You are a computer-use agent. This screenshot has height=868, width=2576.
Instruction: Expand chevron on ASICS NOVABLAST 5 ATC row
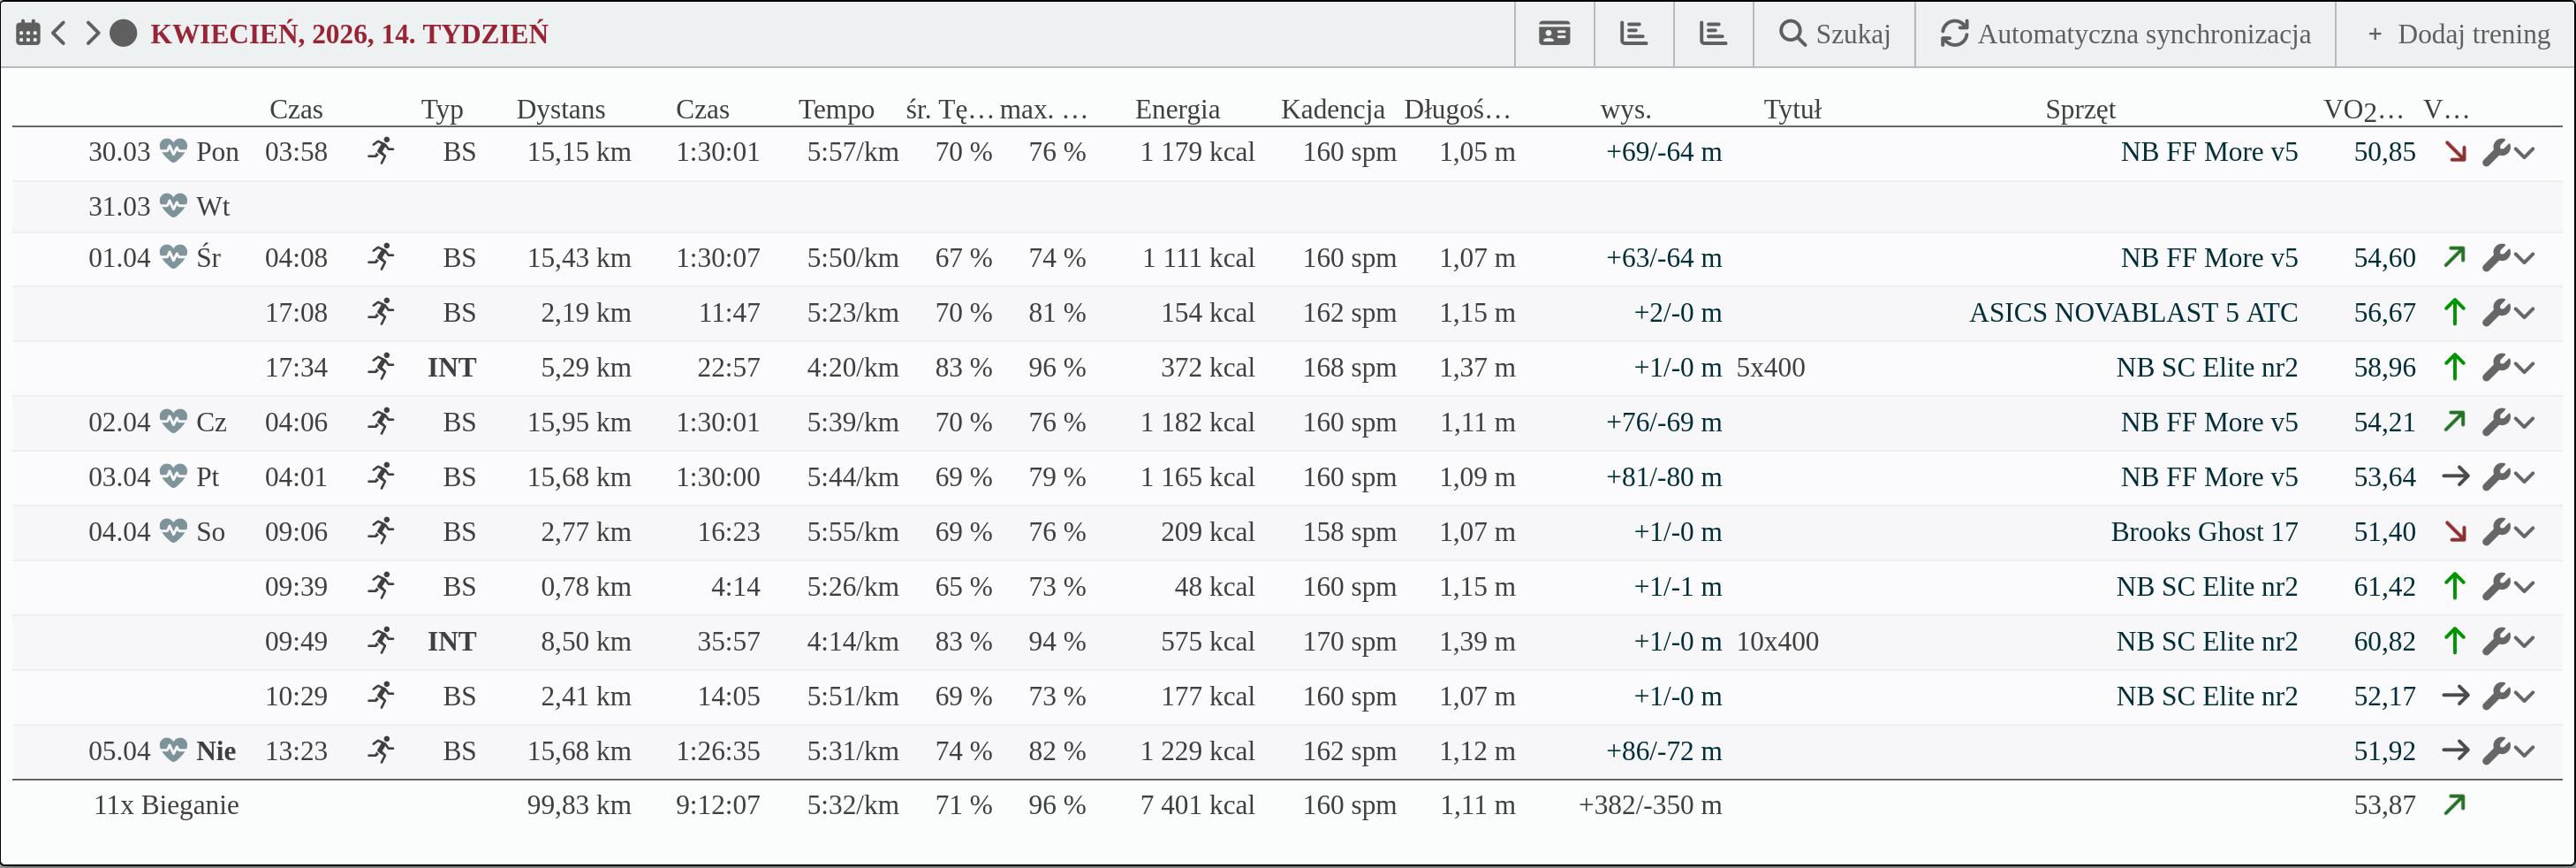(2525, 313)
